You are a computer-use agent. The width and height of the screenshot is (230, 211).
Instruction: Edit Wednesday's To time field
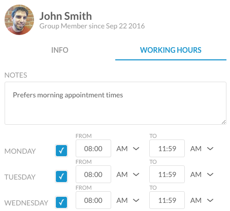coord(167,200)
